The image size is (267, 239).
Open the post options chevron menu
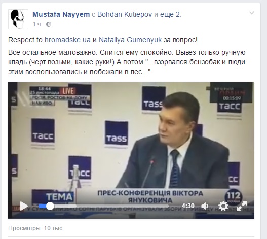tap(252, 13)
